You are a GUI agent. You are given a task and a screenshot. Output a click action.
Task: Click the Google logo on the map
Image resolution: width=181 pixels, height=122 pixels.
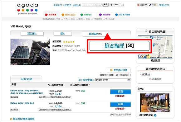point(144,56)
